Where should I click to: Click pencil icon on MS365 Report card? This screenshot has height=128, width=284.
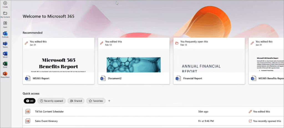click(26, 43)
